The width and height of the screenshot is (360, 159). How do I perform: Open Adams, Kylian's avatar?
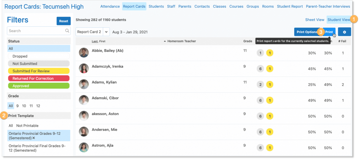84,84
